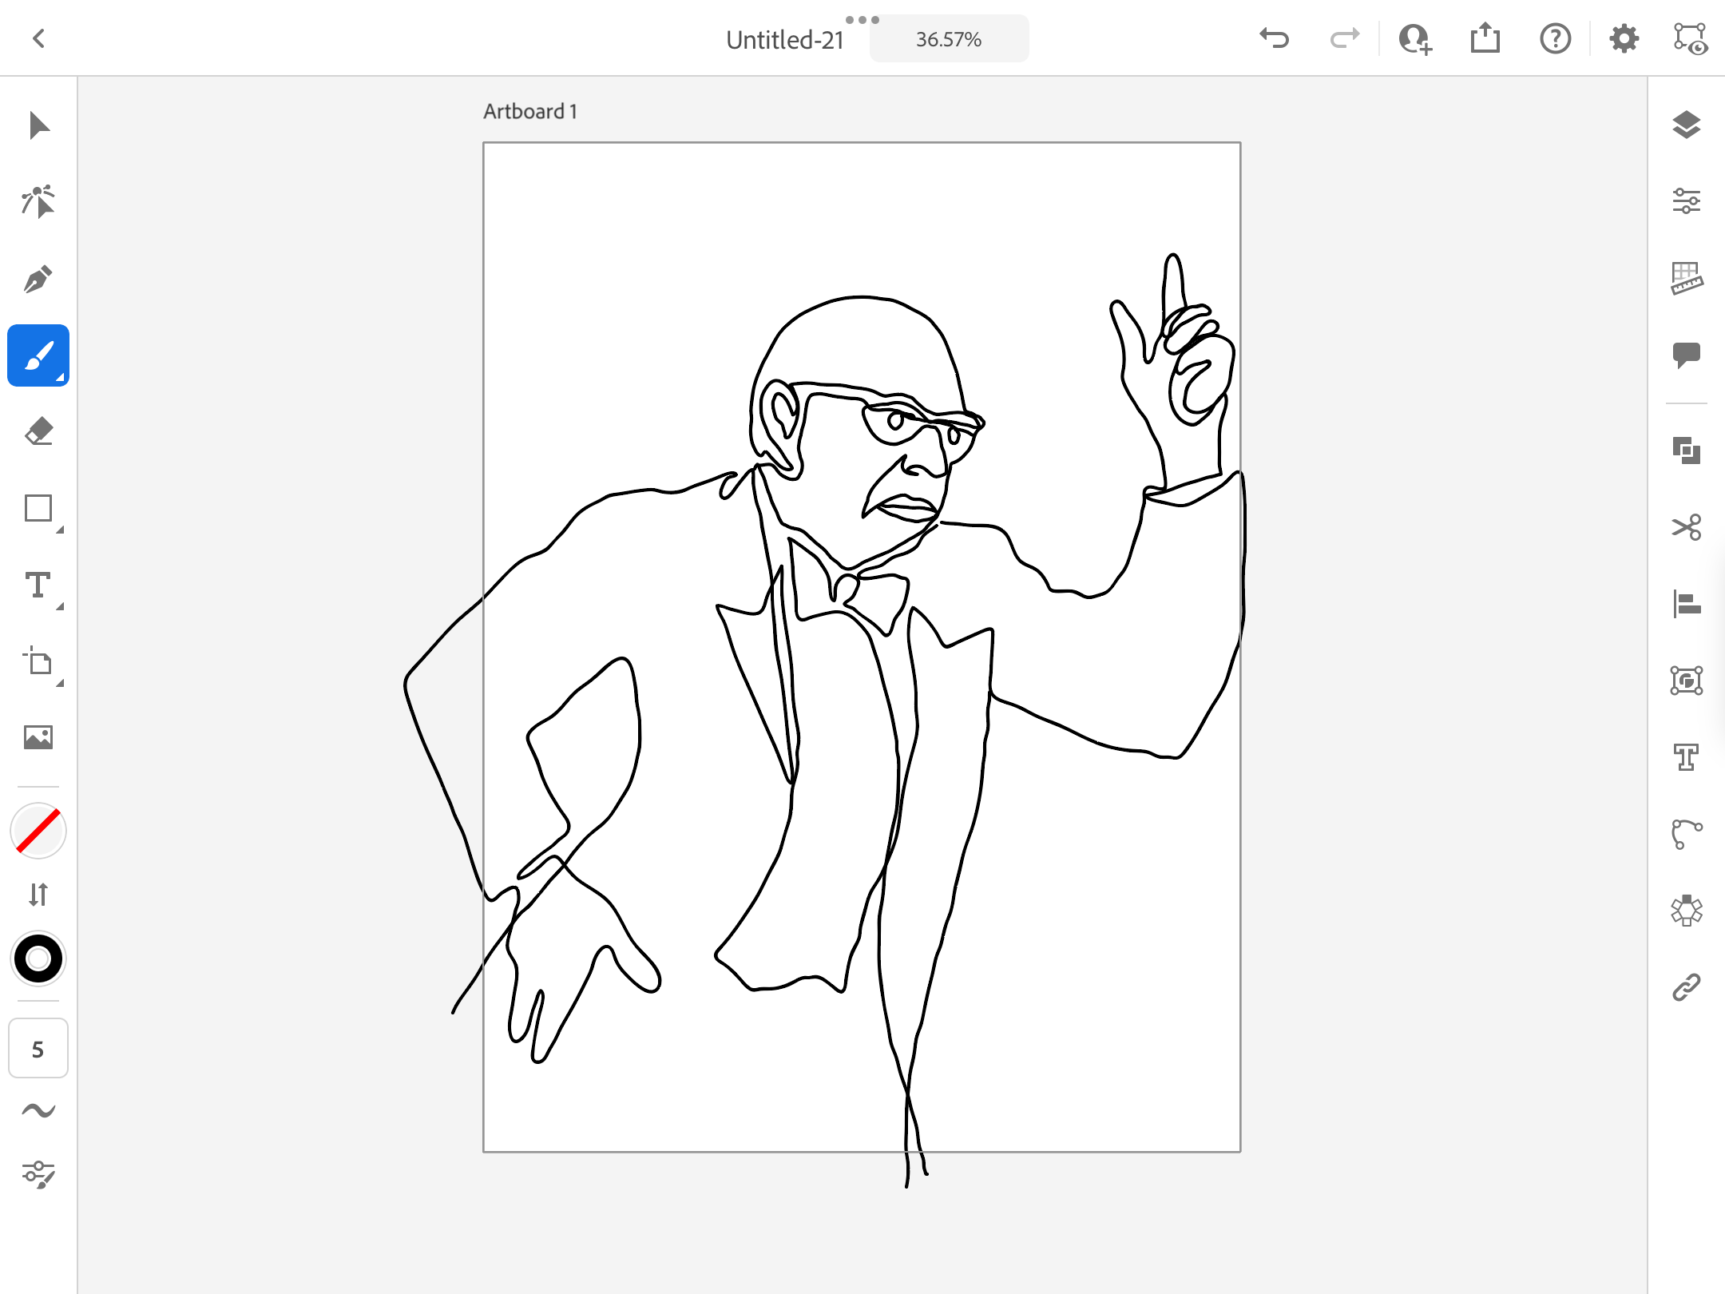Open the zoom level 36.57% field
Image resolution: width=1725 pixels, height=1294 pixels.
coord(949,39)
